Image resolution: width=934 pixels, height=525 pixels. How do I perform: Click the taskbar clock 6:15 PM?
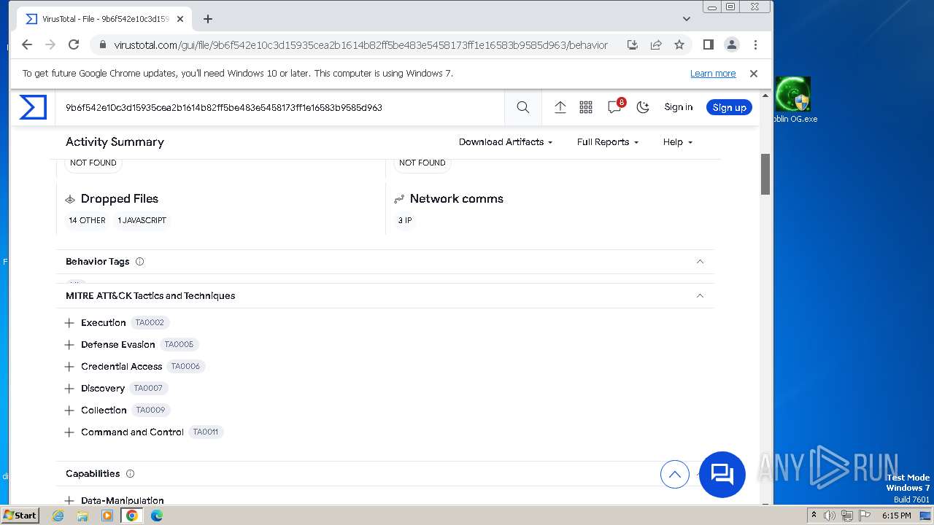(897, 516)
